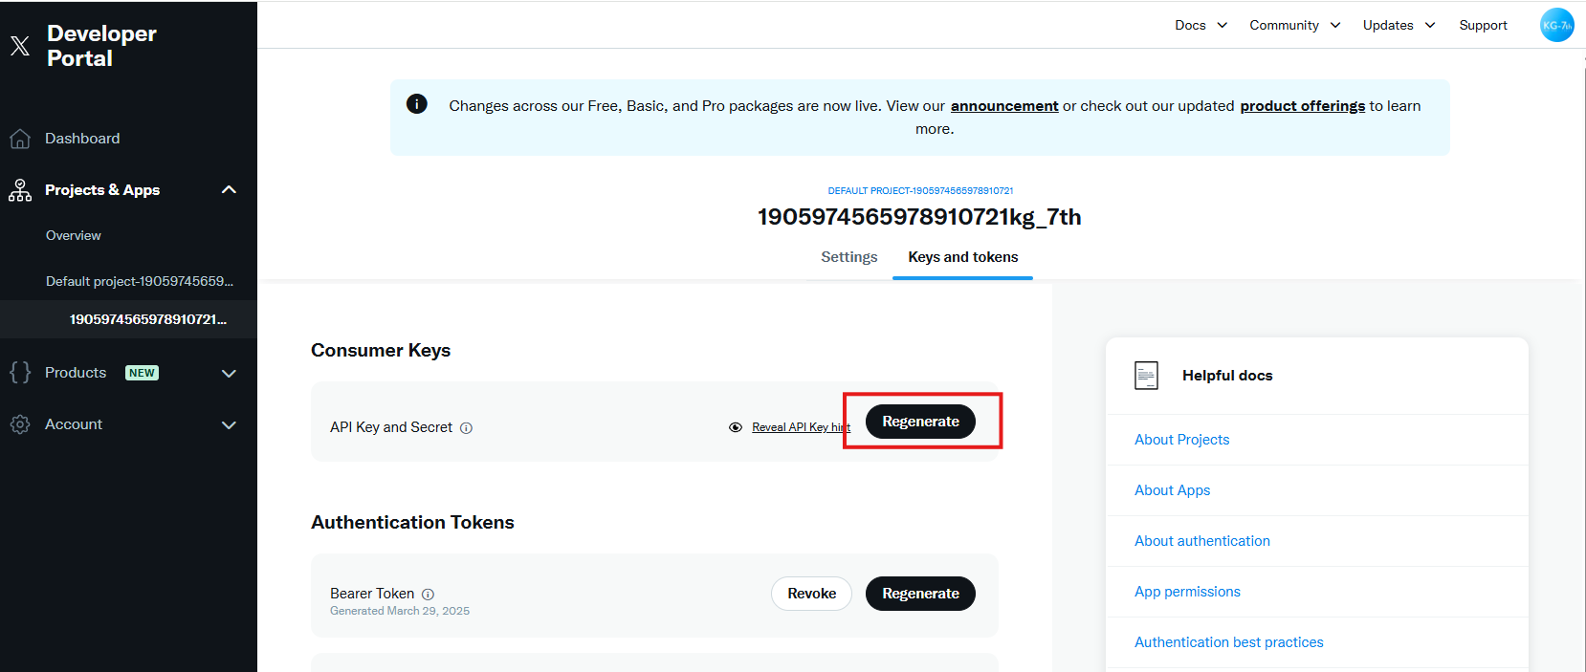Click the eye icon beside Reveal API Key hint
The image size is (1586, 672).
(x=736, y=427)
